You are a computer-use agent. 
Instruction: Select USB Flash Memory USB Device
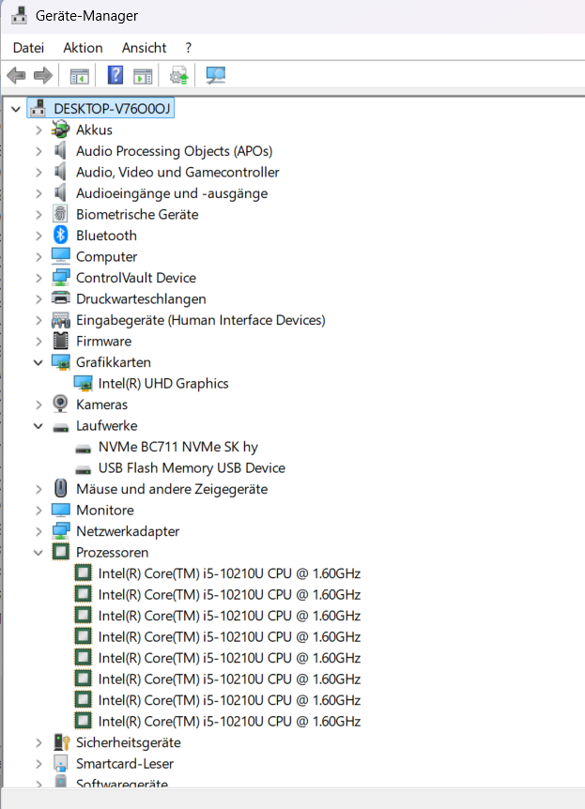point(192,468)
